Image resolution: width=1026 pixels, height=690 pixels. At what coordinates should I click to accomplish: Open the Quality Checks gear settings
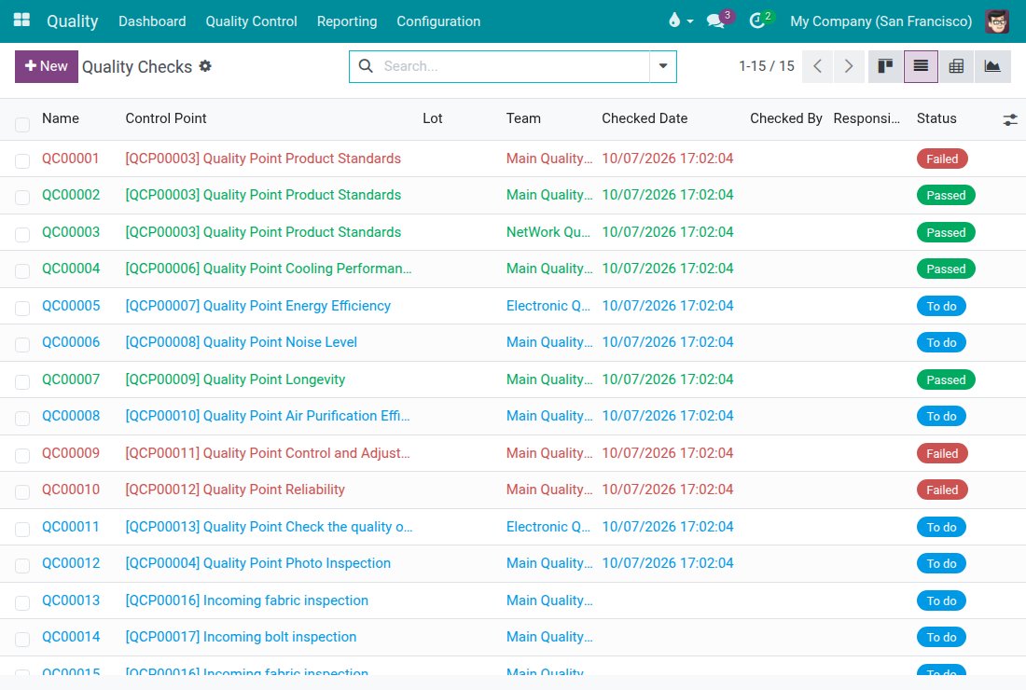coord(205,66)
